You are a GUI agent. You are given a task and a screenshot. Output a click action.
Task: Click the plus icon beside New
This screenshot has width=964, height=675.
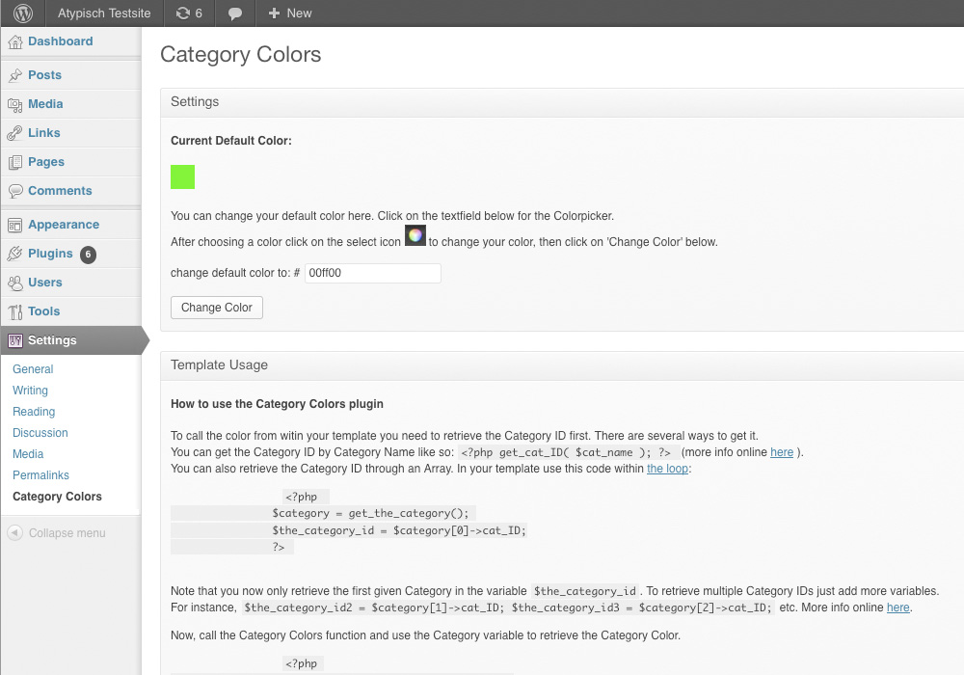[274, 13]
